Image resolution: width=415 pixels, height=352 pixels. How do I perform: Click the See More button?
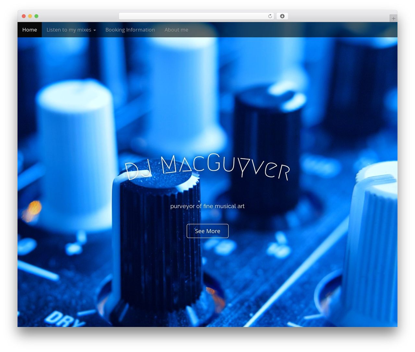click(207, 231)
